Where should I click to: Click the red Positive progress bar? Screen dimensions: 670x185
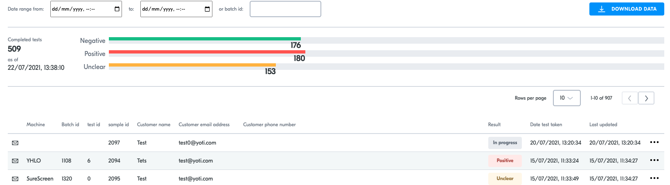click(207, 52)
